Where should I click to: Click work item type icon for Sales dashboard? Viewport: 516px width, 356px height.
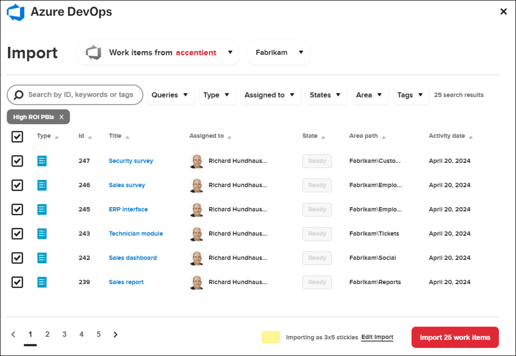click(42, 258)
